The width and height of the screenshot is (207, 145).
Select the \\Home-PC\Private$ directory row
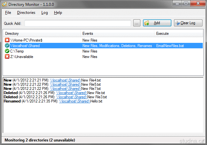[x=103, y=40]
